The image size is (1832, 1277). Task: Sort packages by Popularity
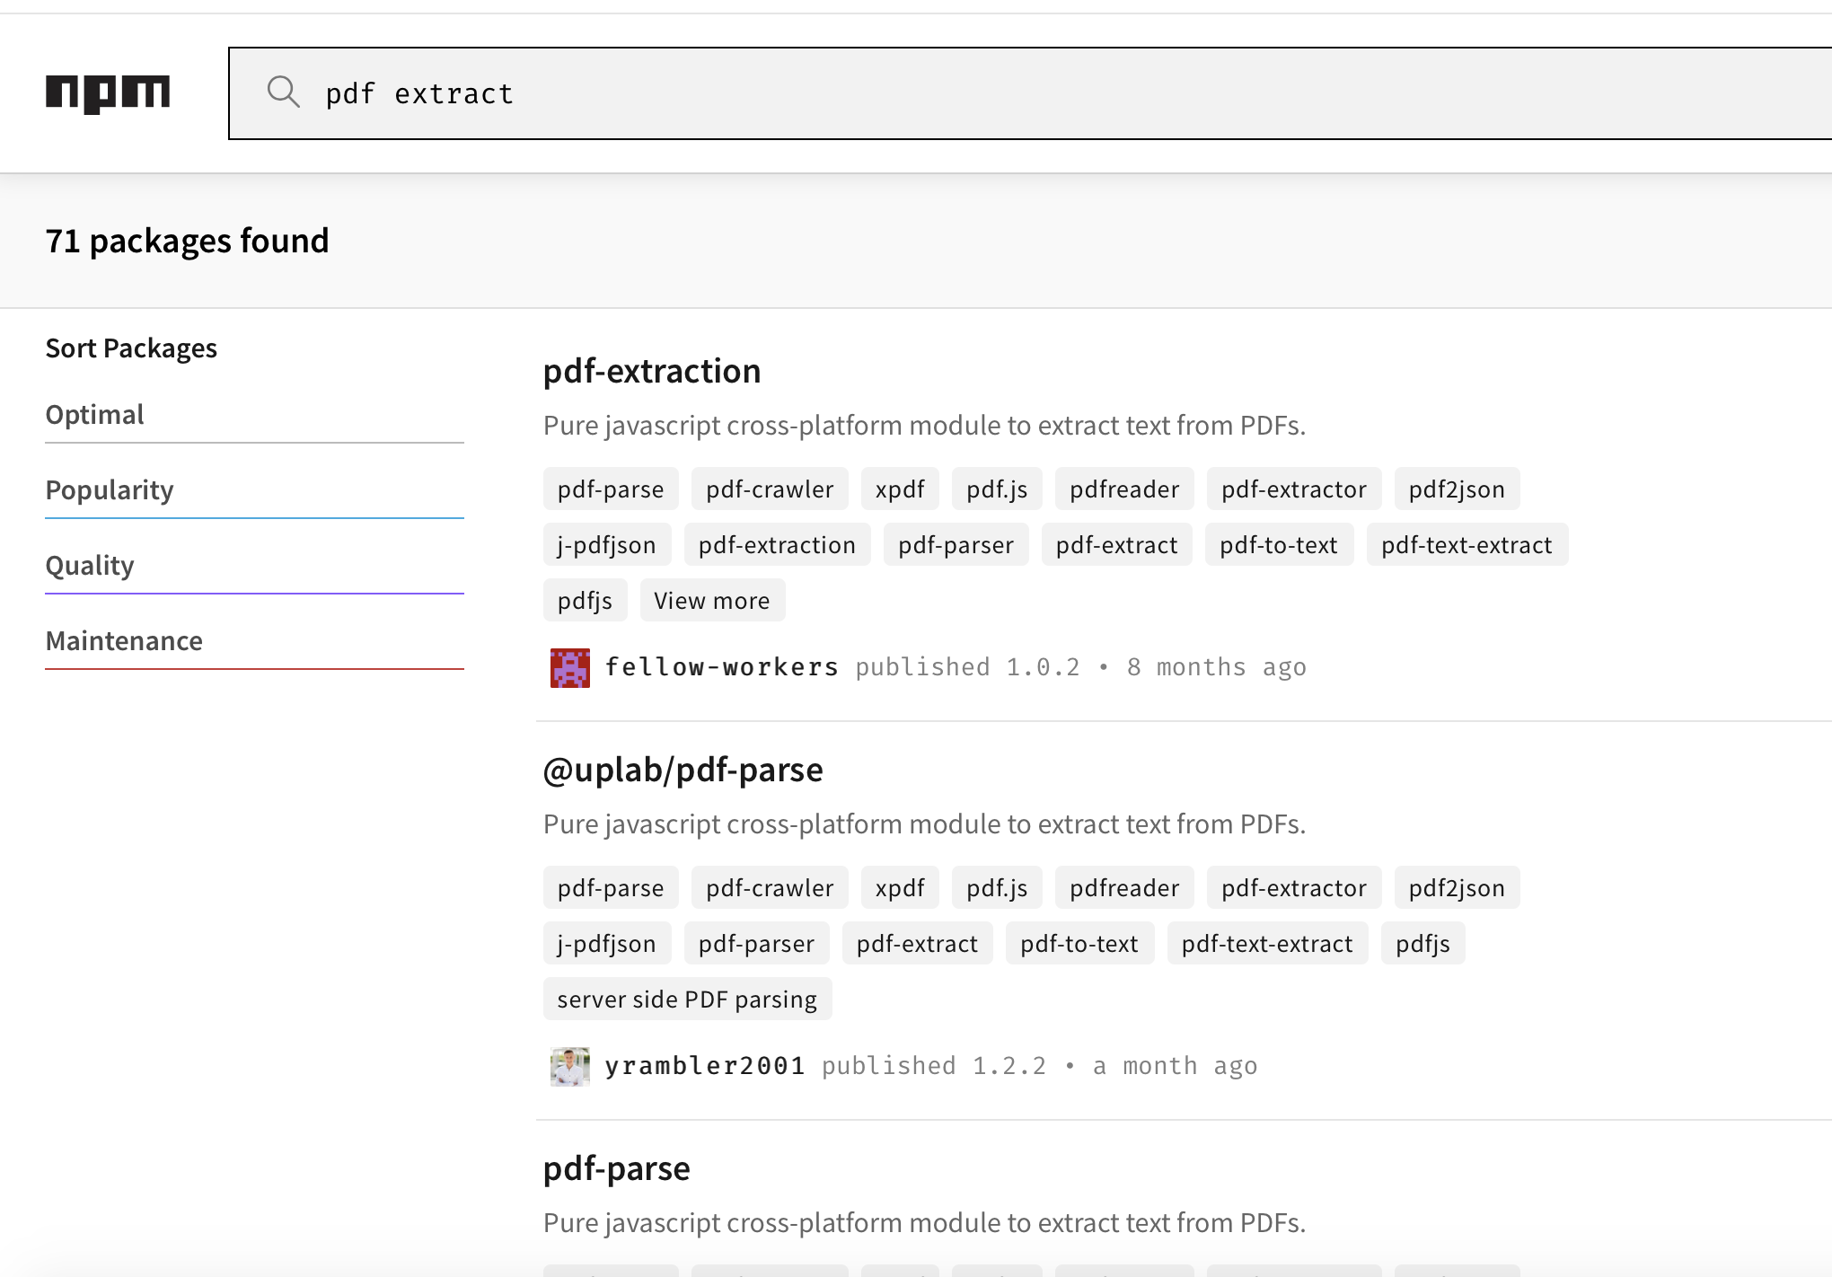pyautogui.click(x=110, y=490)
